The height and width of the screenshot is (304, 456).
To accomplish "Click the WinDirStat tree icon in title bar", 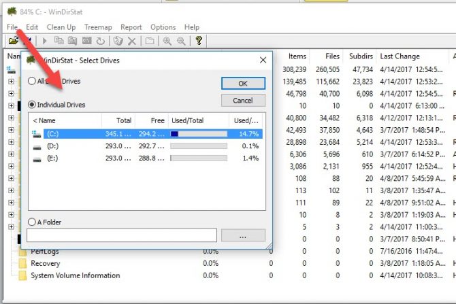I will 12,12.
